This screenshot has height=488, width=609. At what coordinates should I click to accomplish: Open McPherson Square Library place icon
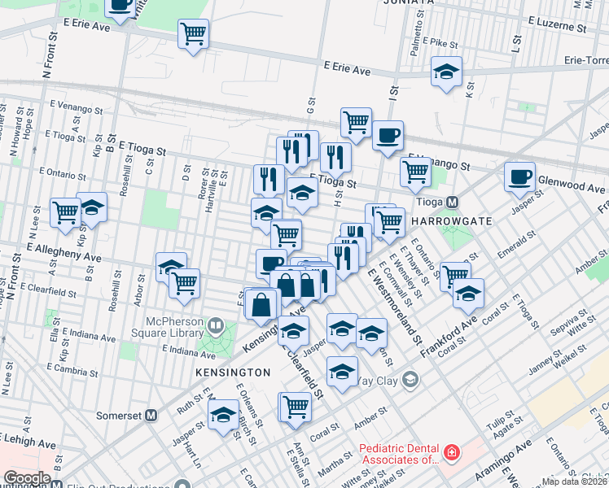pos(214,325)
